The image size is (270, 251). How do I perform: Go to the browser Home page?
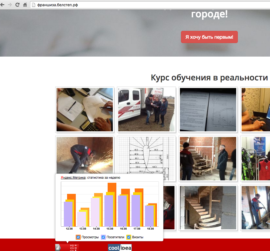point(25,5)
